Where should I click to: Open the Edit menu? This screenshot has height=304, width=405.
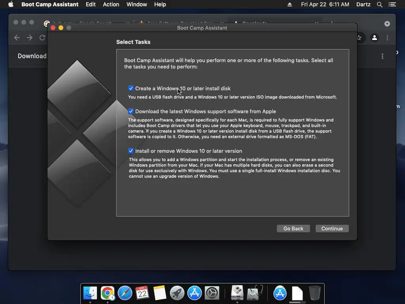pyautogui.click(x=91, y=4)
